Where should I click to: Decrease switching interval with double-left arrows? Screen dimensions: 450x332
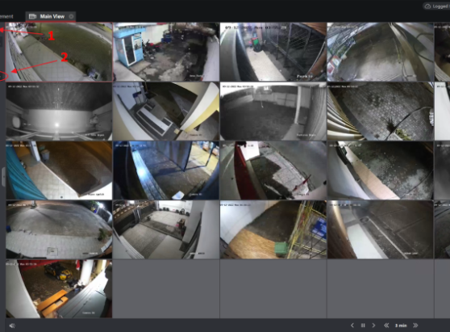[x=386, y=326]
